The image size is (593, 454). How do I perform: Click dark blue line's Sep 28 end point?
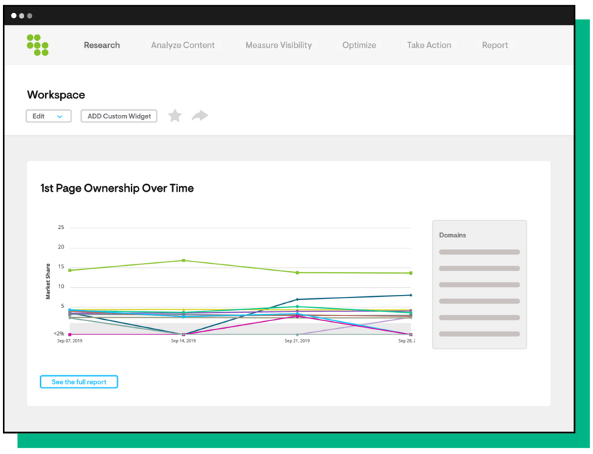pyautogui.click(x=411, y=295)
